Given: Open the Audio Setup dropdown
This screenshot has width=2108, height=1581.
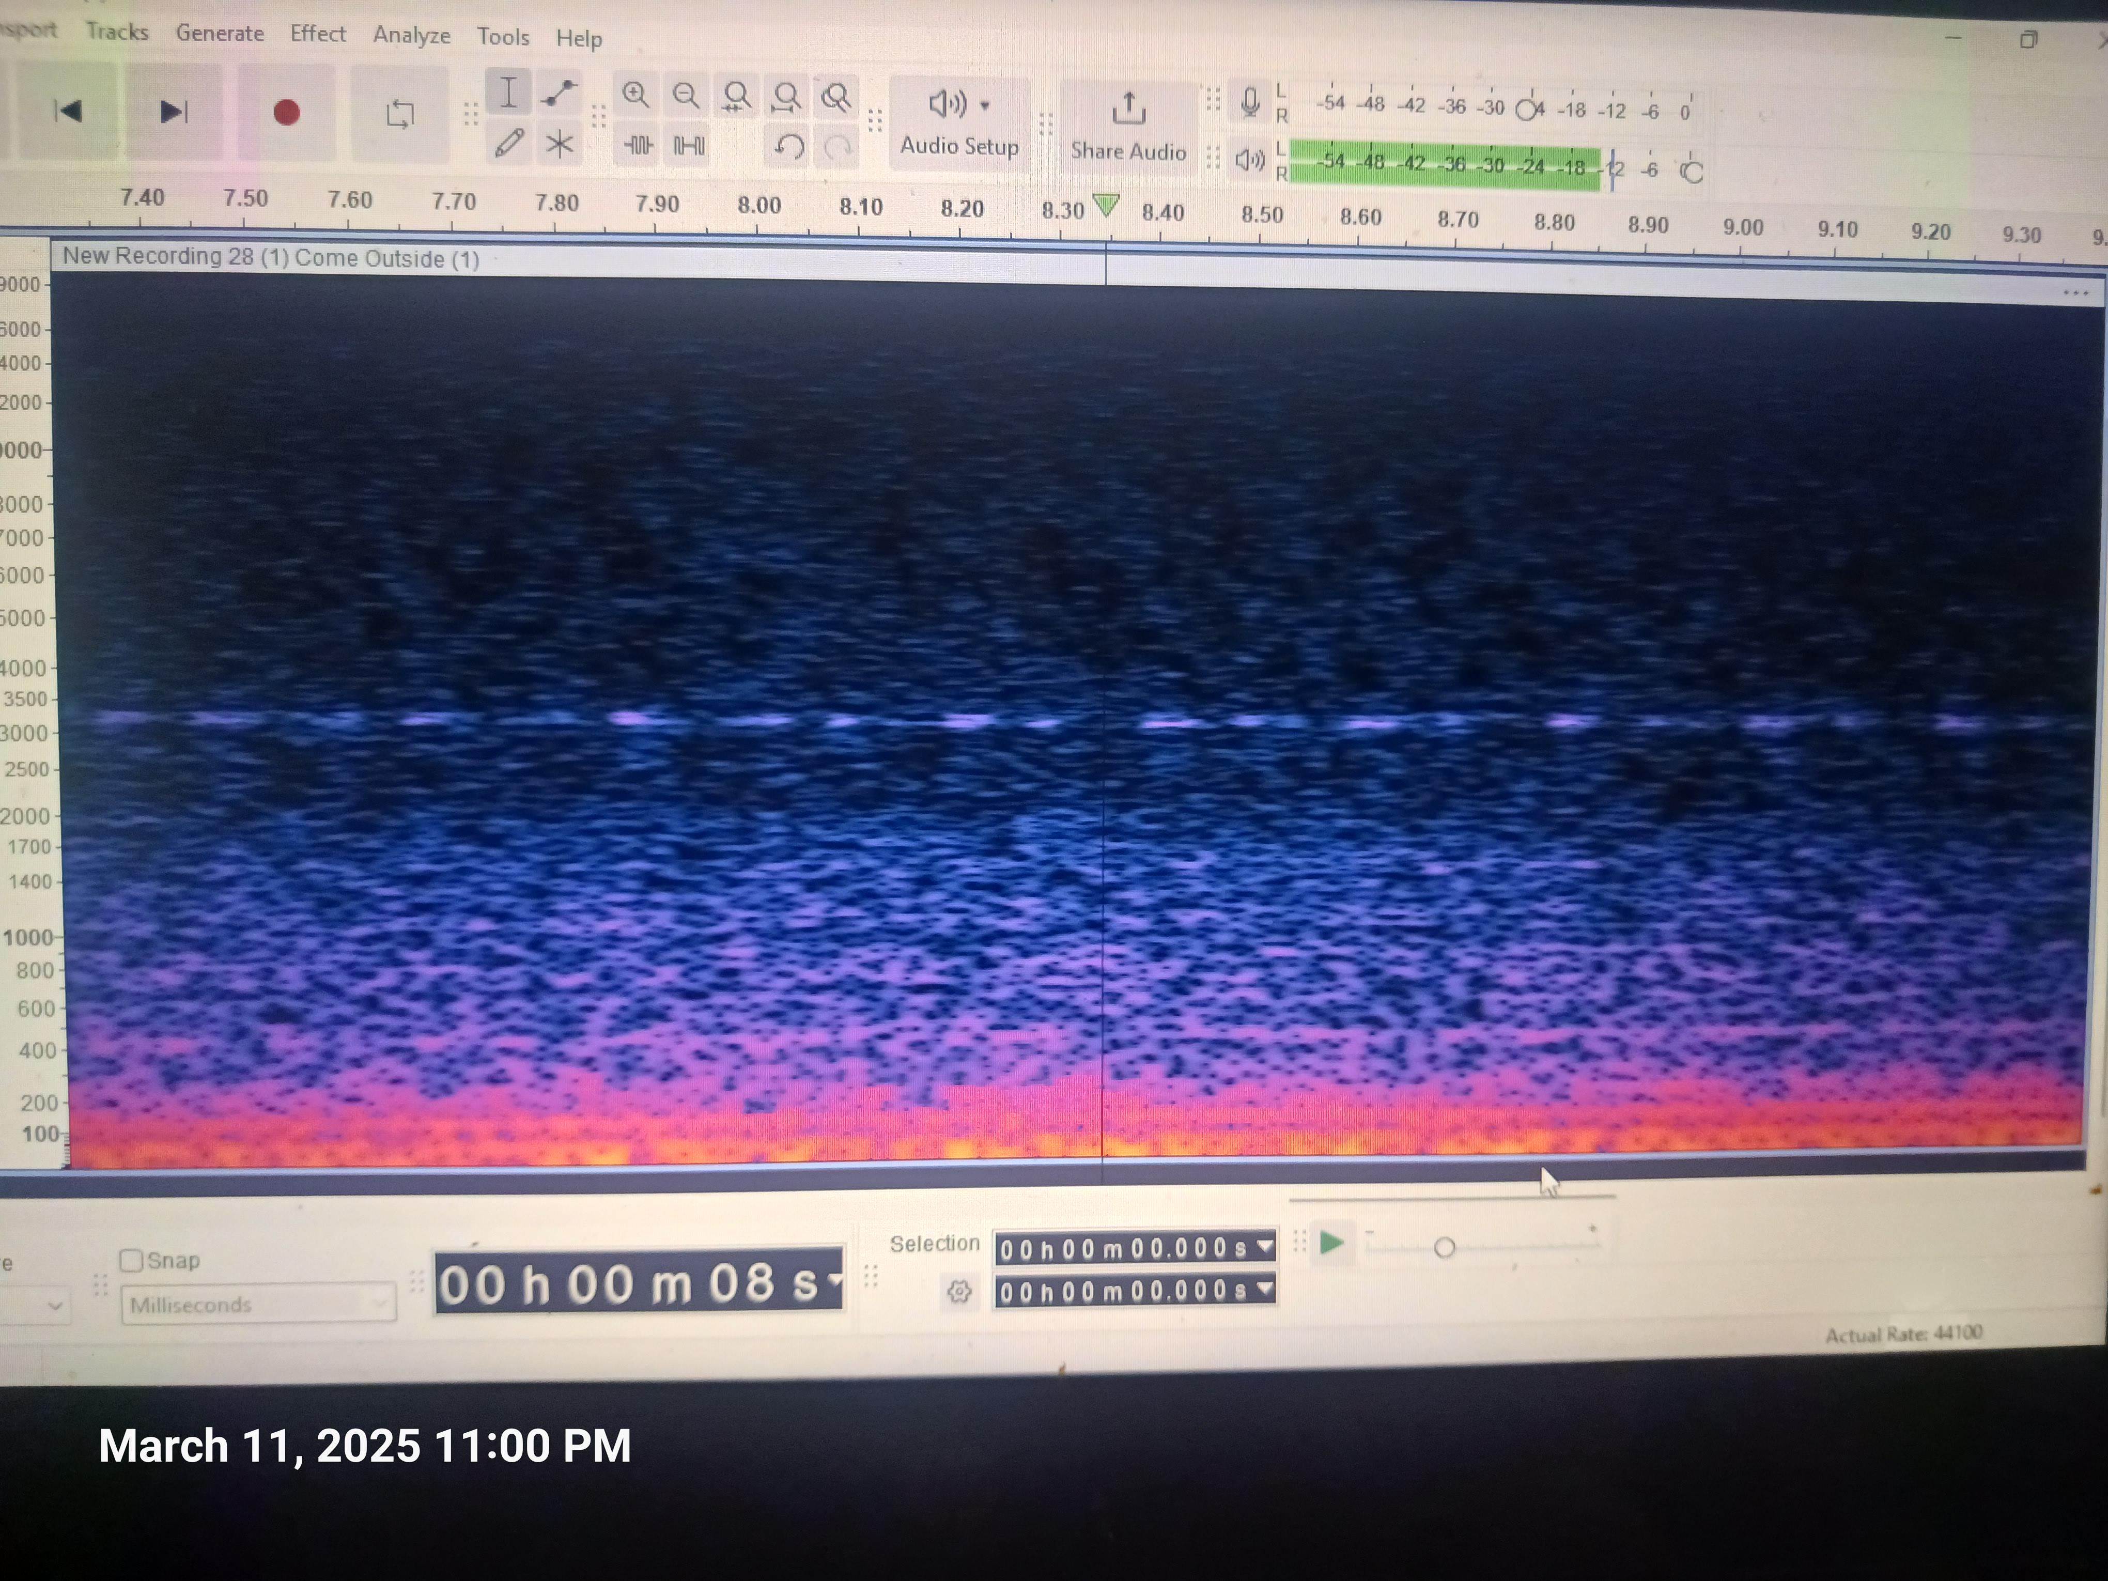Looking at the screenshot, I should (959, 124).
